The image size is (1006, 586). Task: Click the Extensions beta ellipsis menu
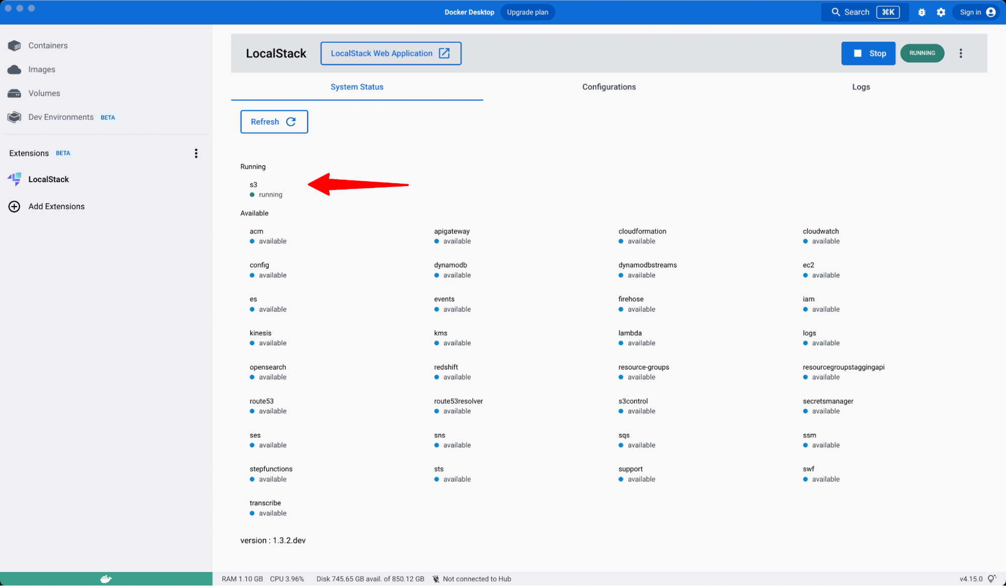197,153
